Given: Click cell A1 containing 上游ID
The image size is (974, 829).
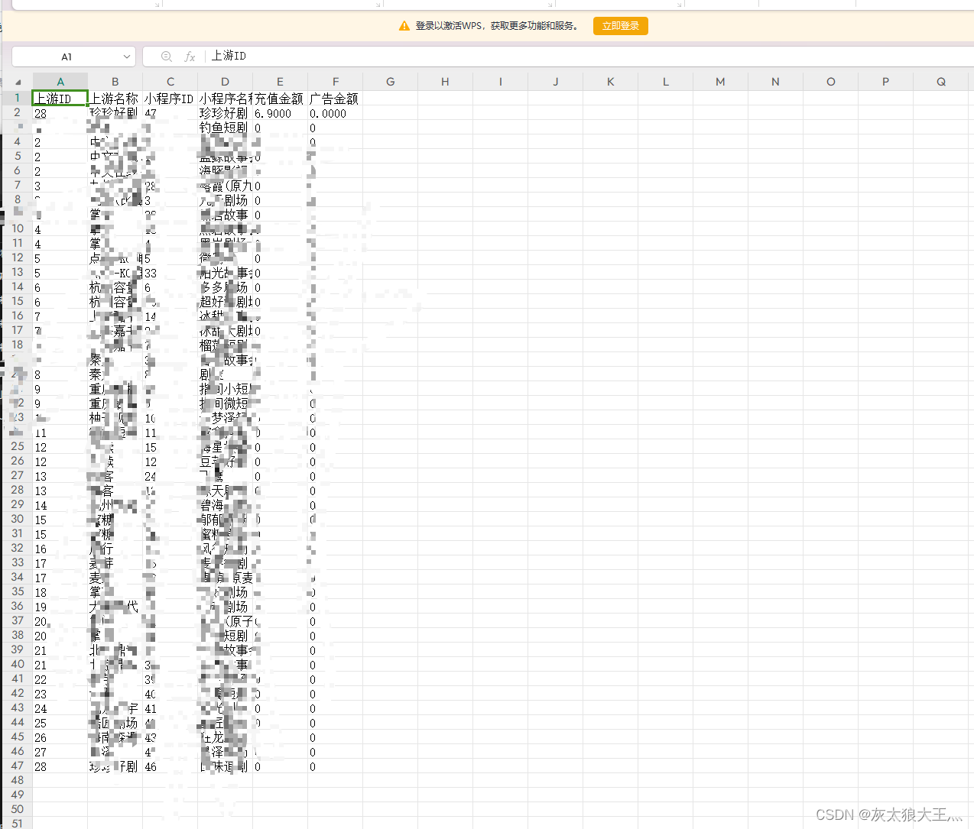Looking at the screenshot, I should pyautogui.click(x=60, y=98).
